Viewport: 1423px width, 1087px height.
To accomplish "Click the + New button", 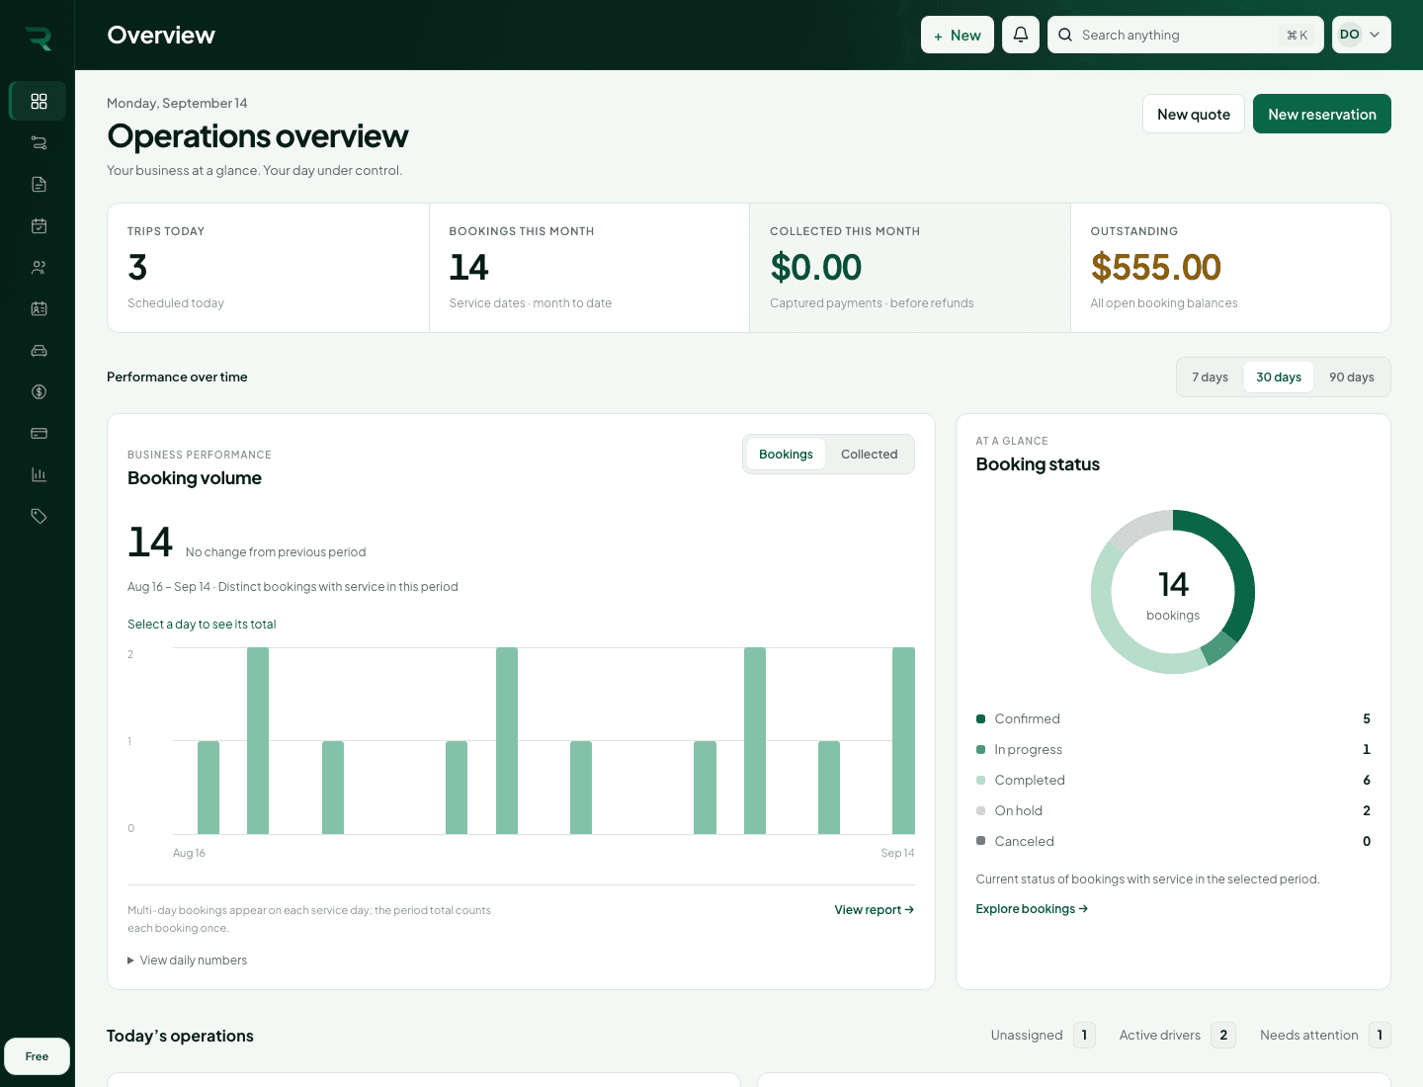I will [958, 35].
